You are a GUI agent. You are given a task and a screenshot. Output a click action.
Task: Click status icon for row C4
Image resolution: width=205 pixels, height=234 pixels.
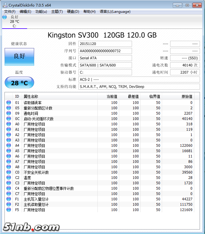(9, 188)
